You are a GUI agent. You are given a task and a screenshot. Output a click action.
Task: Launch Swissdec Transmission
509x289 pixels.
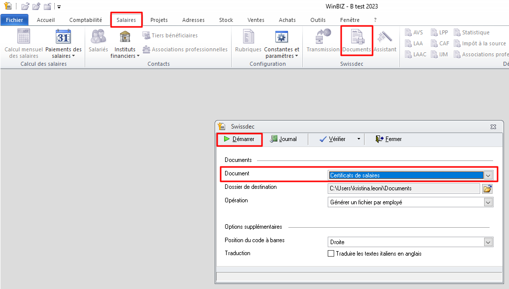tap(323, 41)
